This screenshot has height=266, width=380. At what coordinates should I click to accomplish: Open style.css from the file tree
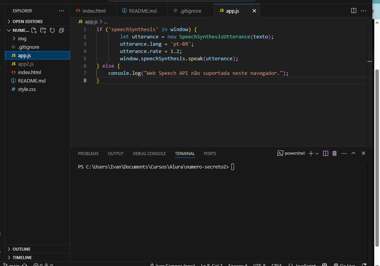[37, 89]
